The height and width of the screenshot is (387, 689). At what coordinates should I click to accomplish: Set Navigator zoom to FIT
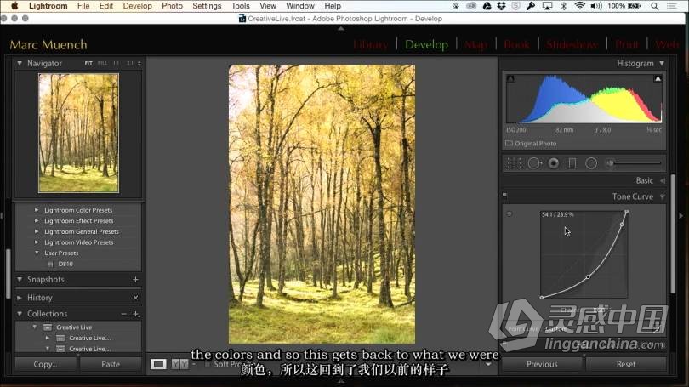(88, 63)
